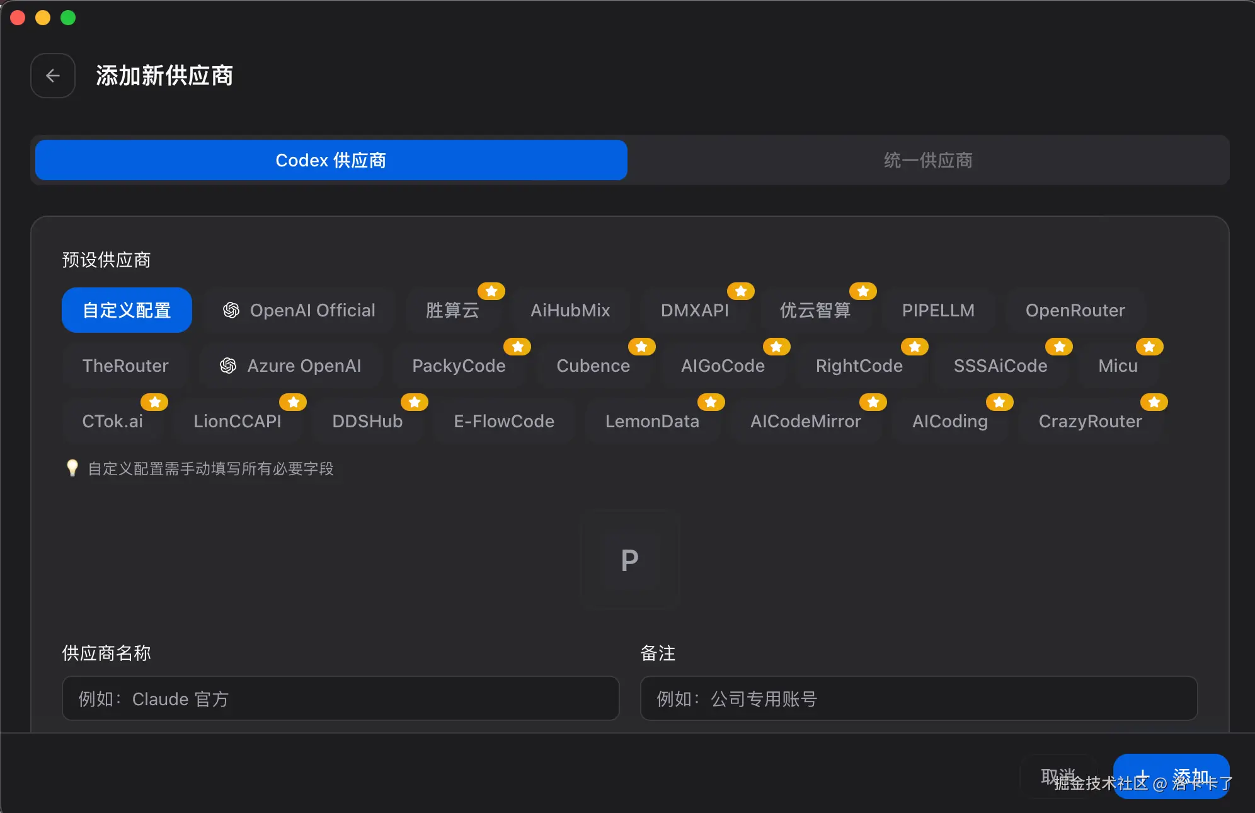Select the TheRouter preset
Viewport: 1255px width, 813px height.
tap(125, 366)
